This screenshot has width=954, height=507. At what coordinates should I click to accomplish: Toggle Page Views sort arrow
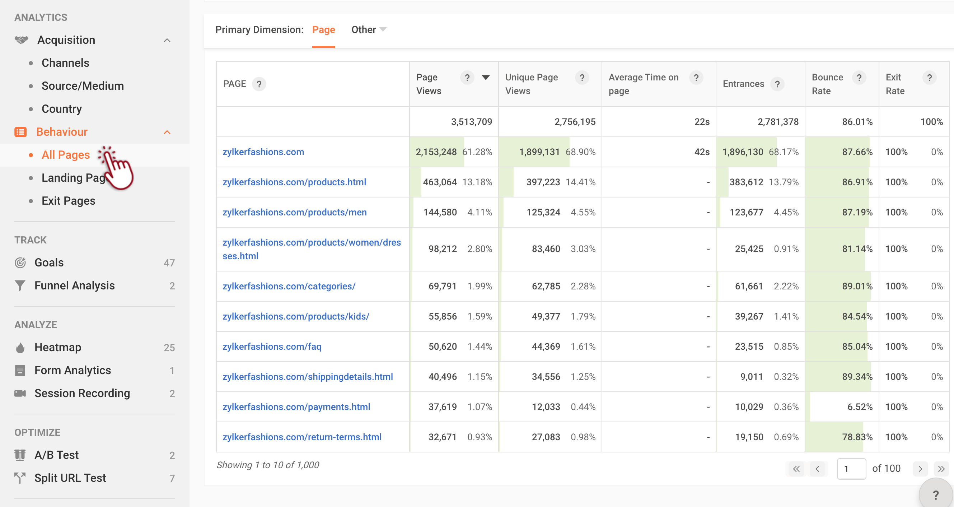[x=486, y=78]
